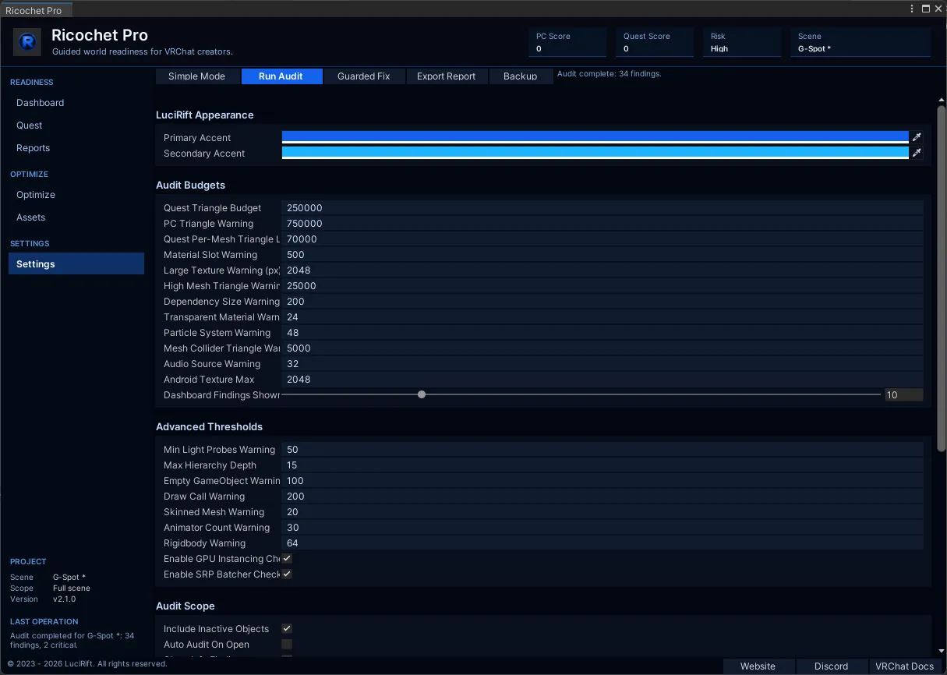The image size is (947, 675).
Task: Click the Quest Score readout
Action: tap(655, 42)
